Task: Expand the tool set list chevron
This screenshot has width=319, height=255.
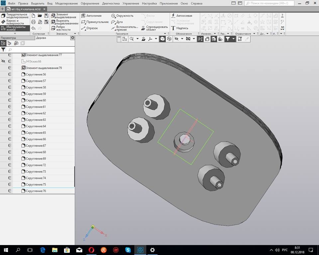Action: [x=15, y=34]
